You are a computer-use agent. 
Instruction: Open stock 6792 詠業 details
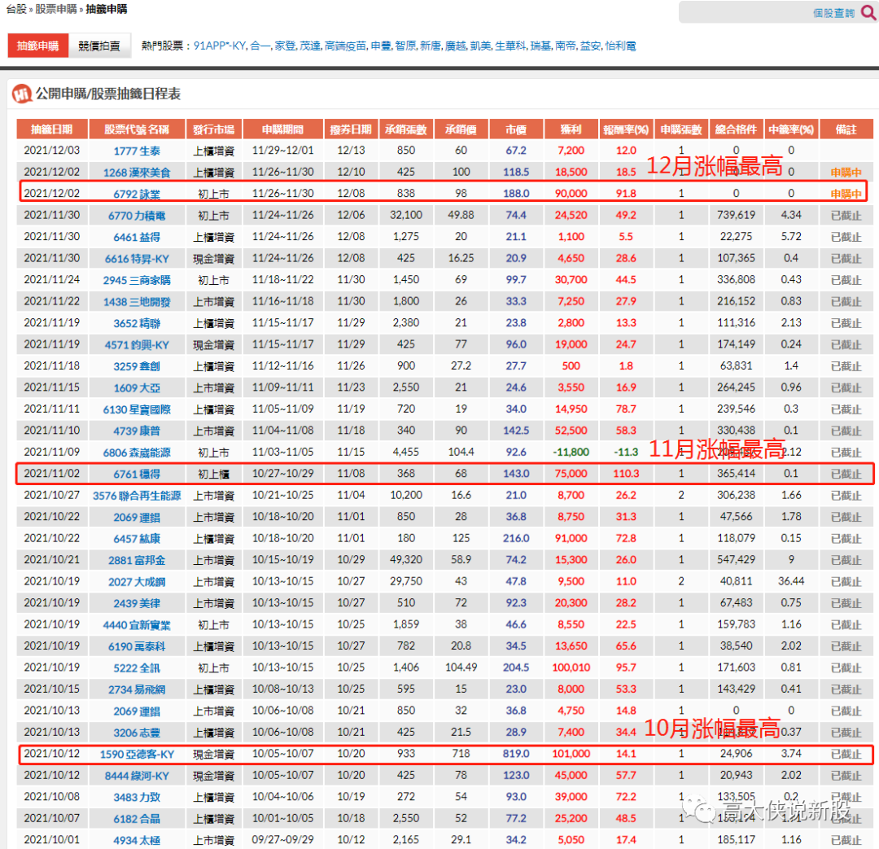pyautogui.click(x=137, y=194)
